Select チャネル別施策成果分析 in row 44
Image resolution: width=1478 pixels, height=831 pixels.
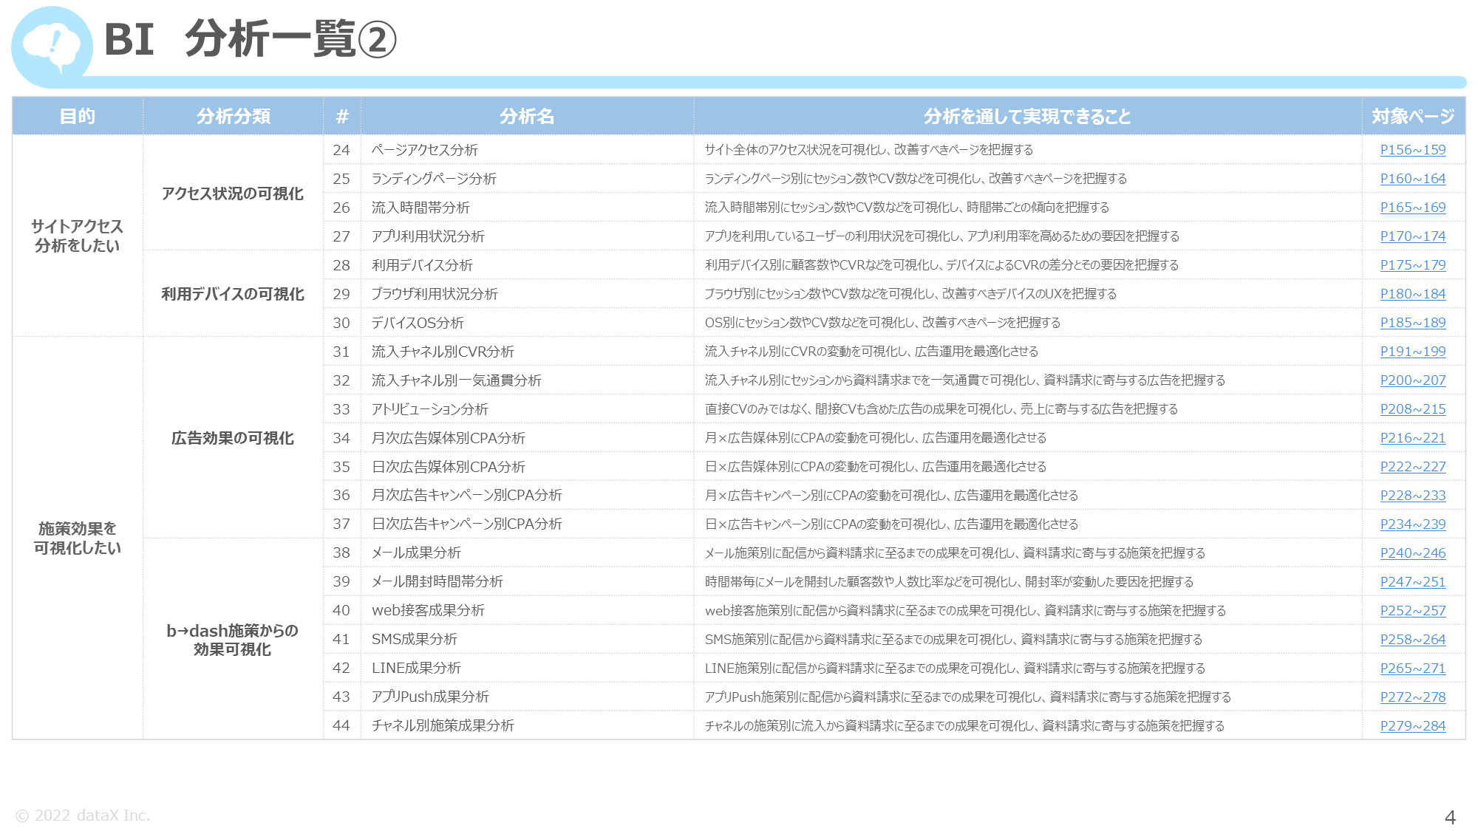(x=443, y=726)
